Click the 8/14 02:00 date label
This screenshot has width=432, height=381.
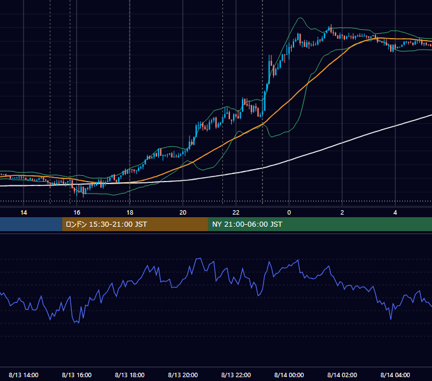coord(342,375)
